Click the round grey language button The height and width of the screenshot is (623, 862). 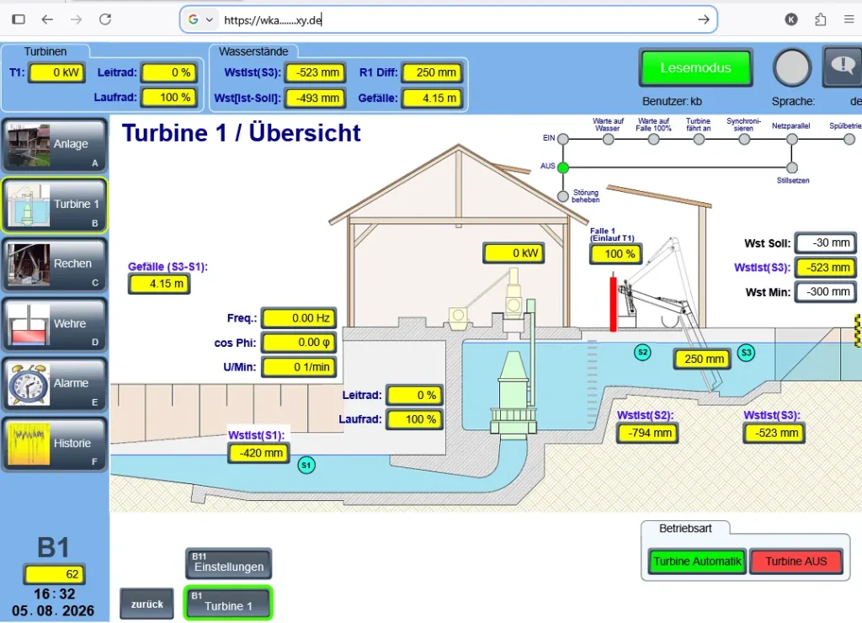point(792,68)
